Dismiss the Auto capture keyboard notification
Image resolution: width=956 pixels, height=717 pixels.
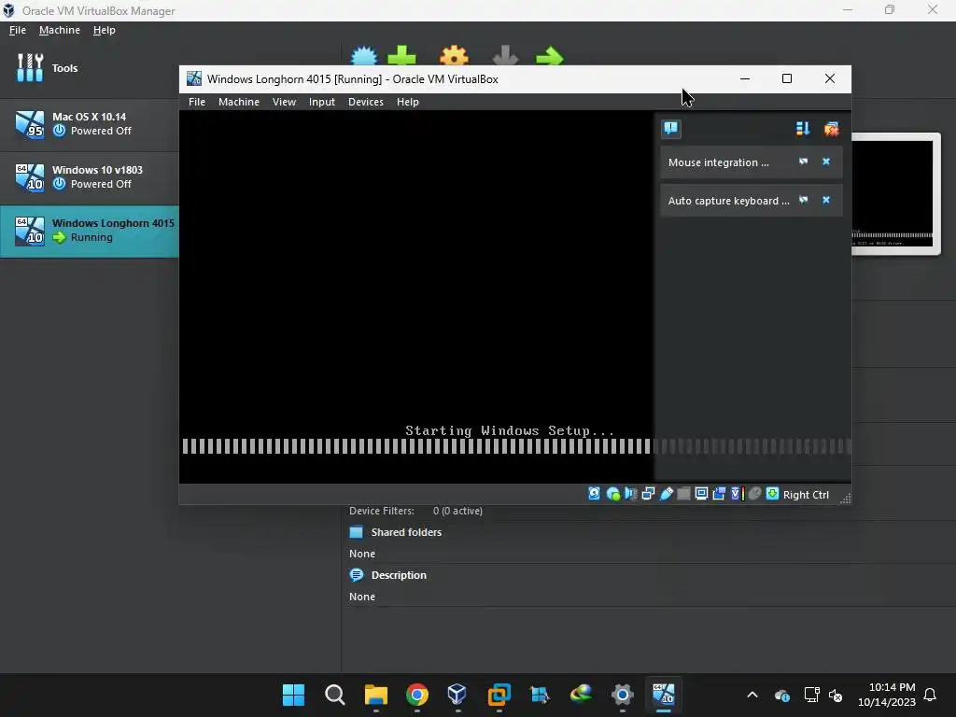[x=826, y=200]
